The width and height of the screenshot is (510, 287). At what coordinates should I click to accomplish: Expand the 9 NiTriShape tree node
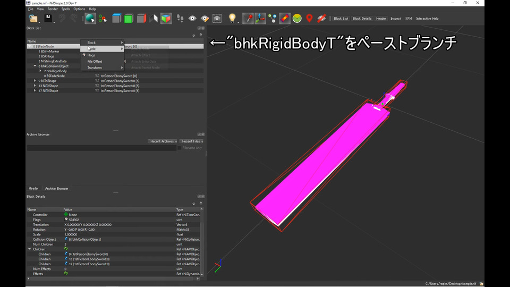(35, 81)
